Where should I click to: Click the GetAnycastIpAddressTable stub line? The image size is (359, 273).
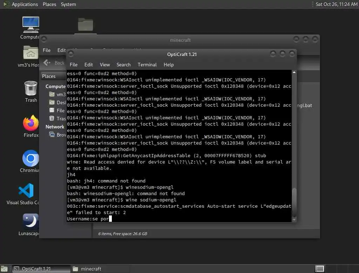tap(167, 156)
